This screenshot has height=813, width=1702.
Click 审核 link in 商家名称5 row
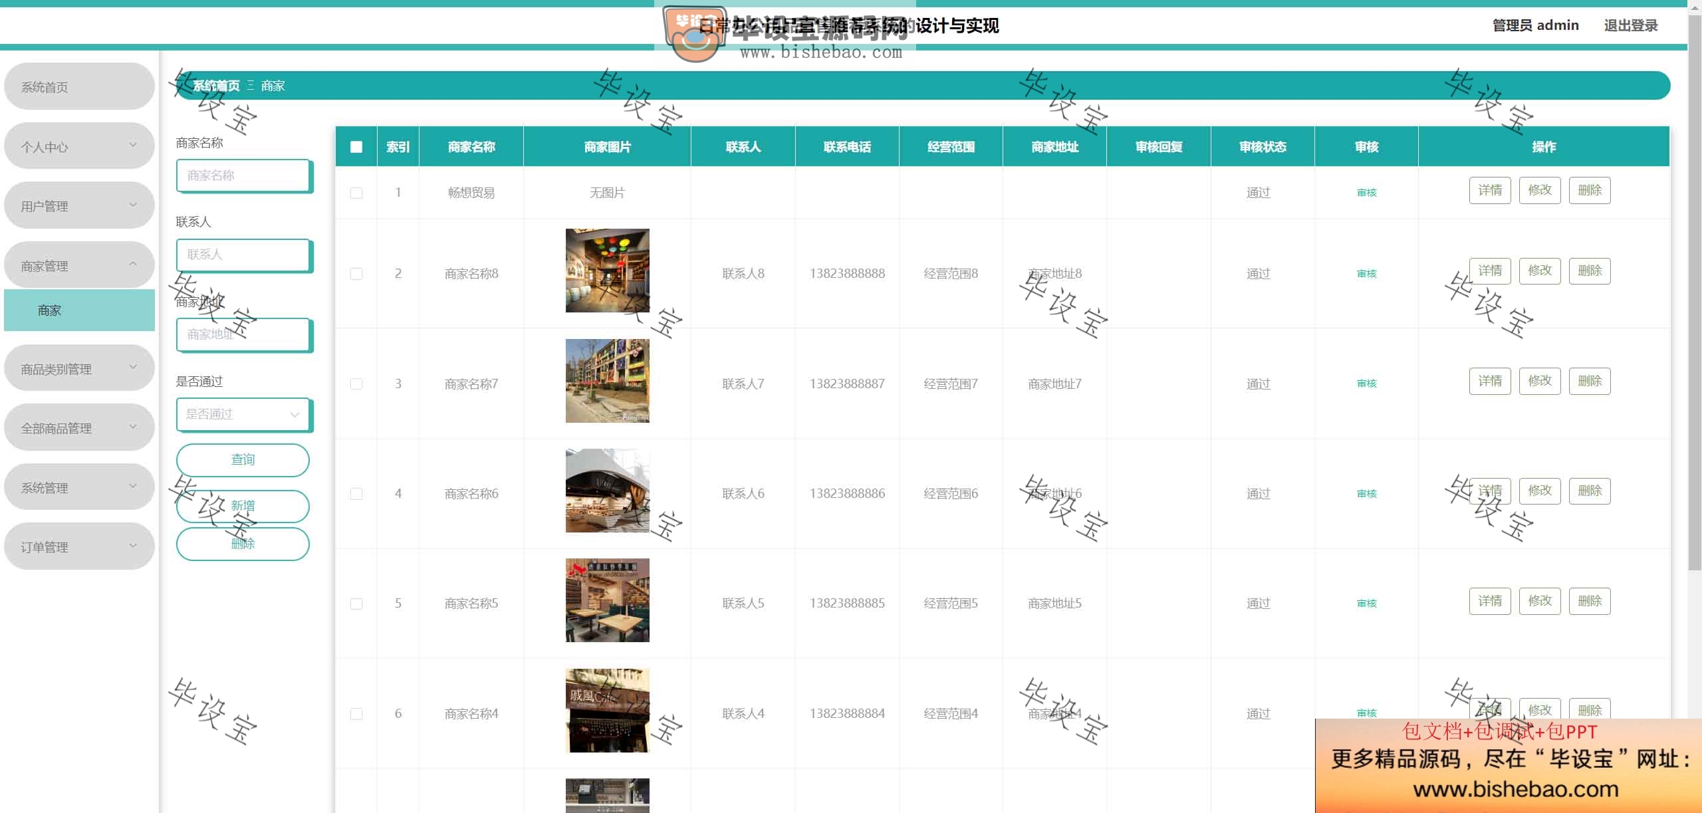pyautogui.click(x=1367, y=604)
